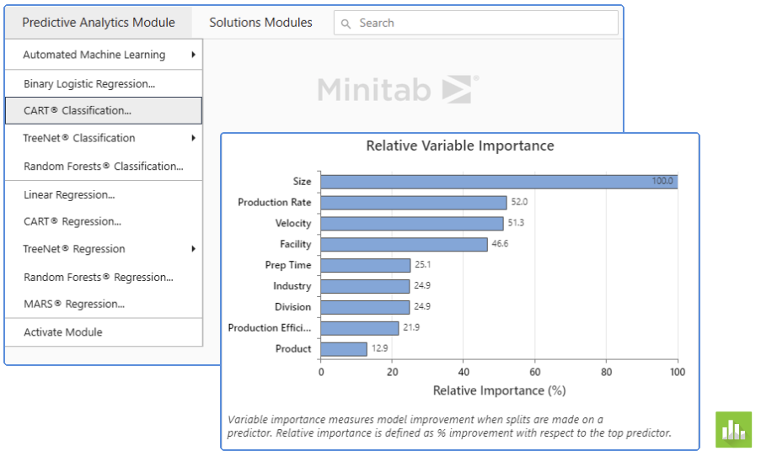The image size is (761, 456).
Task: Open the Predictive Analytics Module menu
Action: (x=99, y=23)
